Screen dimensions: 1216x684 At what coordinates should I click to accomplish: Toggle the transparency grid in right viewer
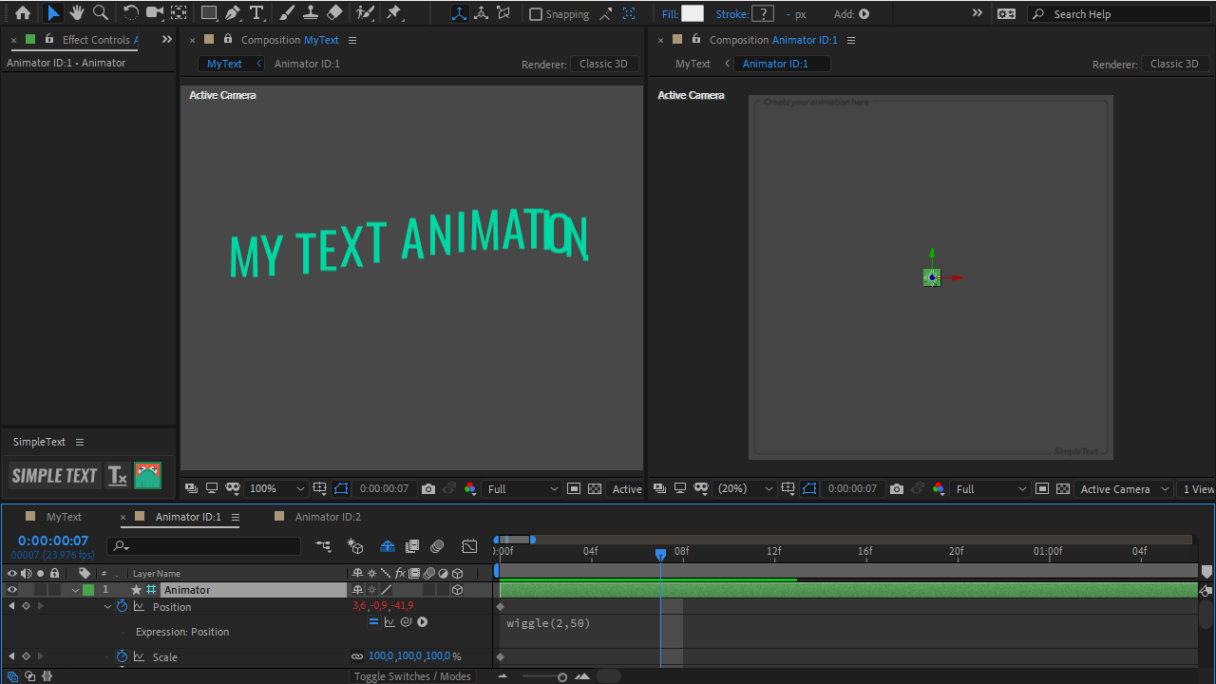[x=1063, y=488]
